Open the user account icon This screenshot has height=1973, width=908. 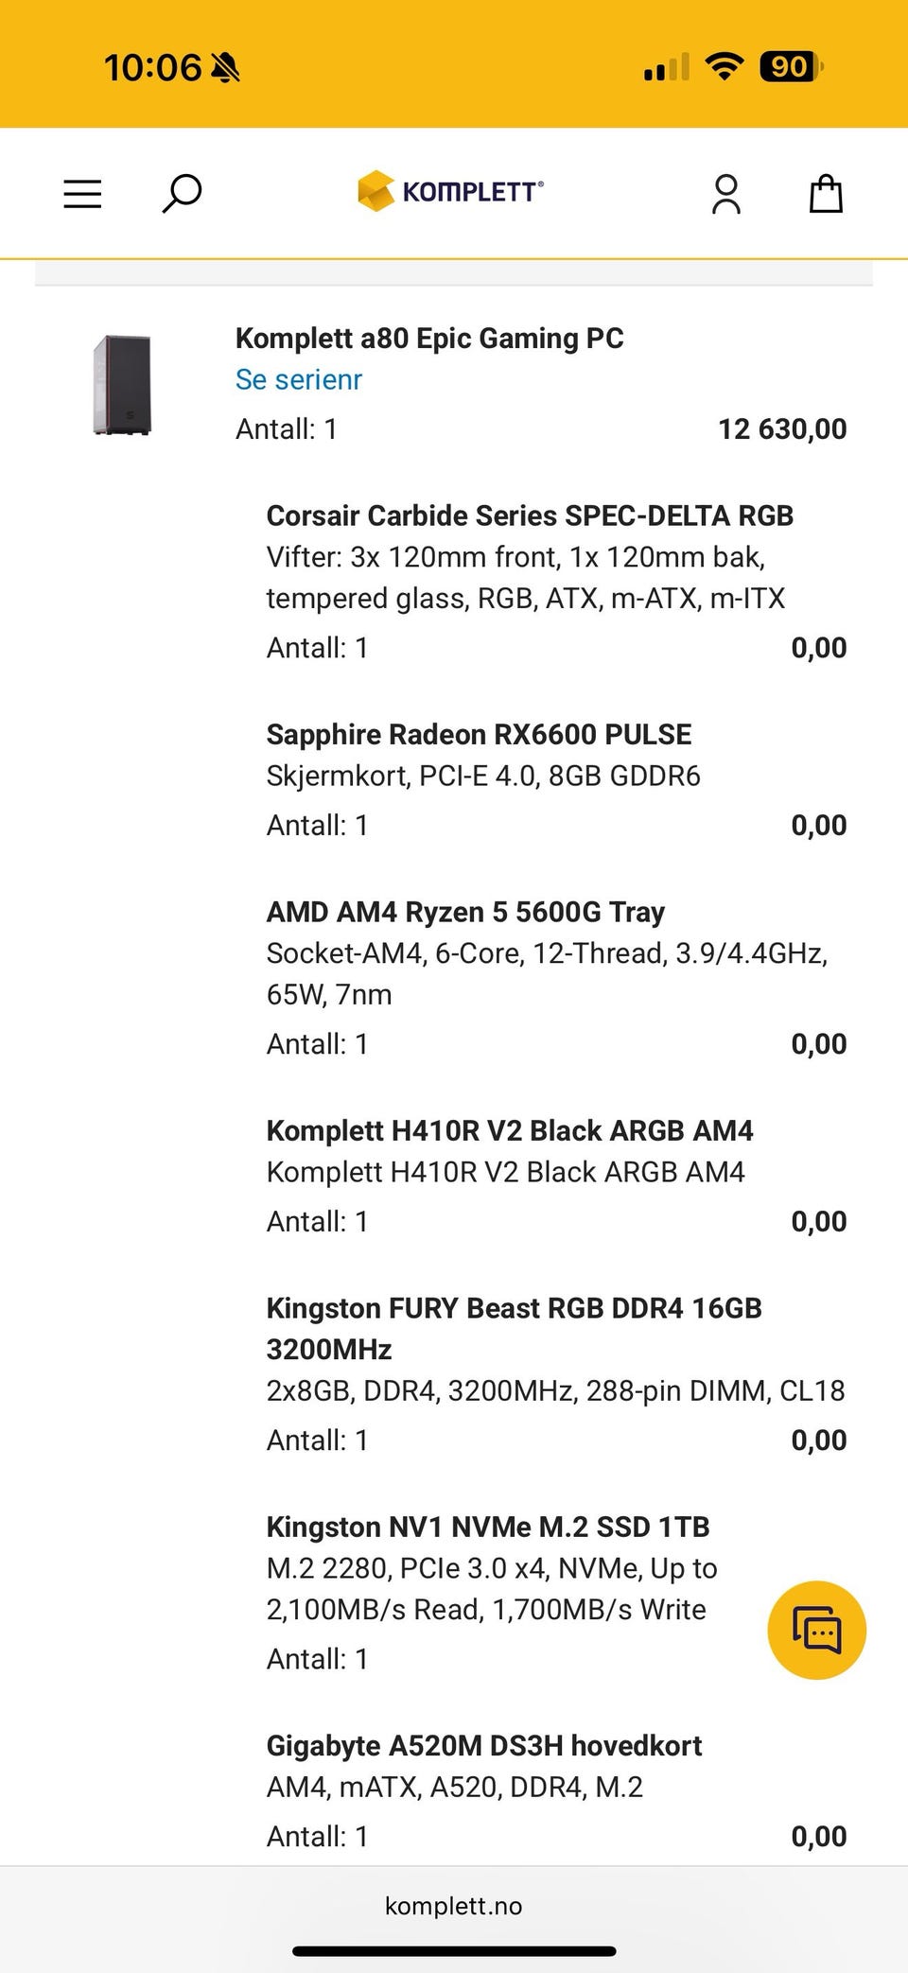(726, 194)
